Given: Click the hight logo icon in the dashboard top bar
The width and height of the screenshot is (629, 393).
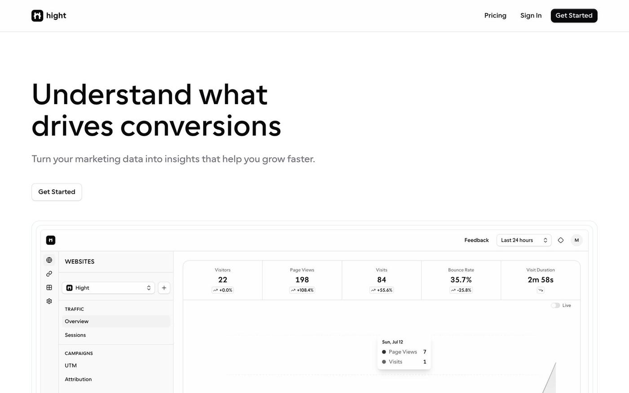Looking at the screenshot, I should click(51, 240).
